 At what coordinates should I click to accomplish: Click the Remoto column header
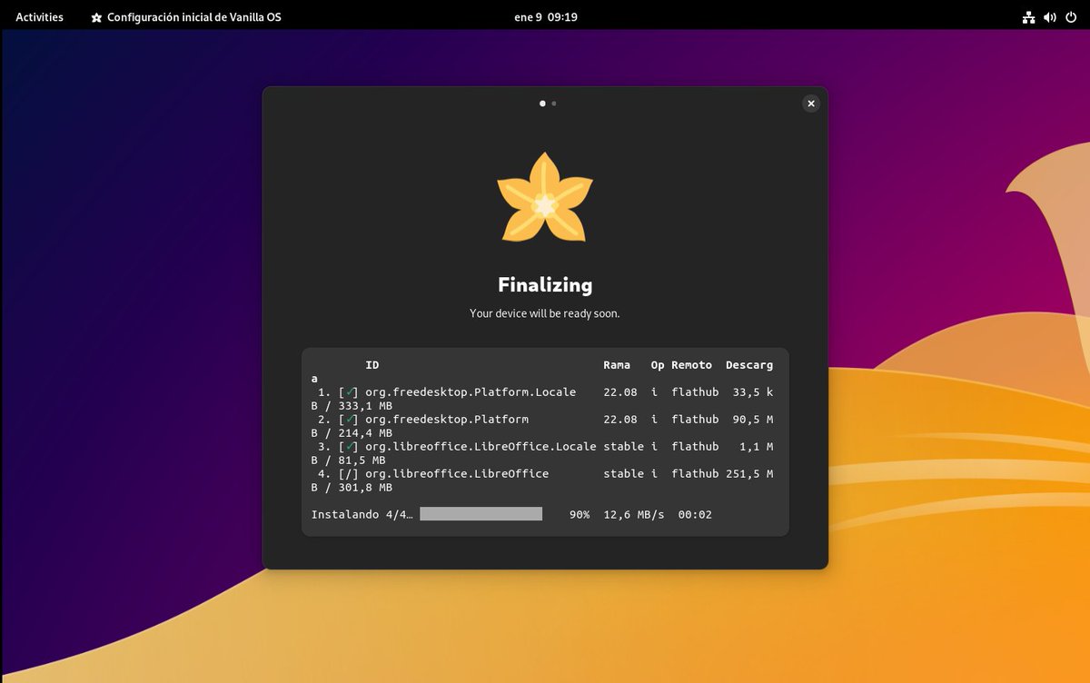(692, 365)
